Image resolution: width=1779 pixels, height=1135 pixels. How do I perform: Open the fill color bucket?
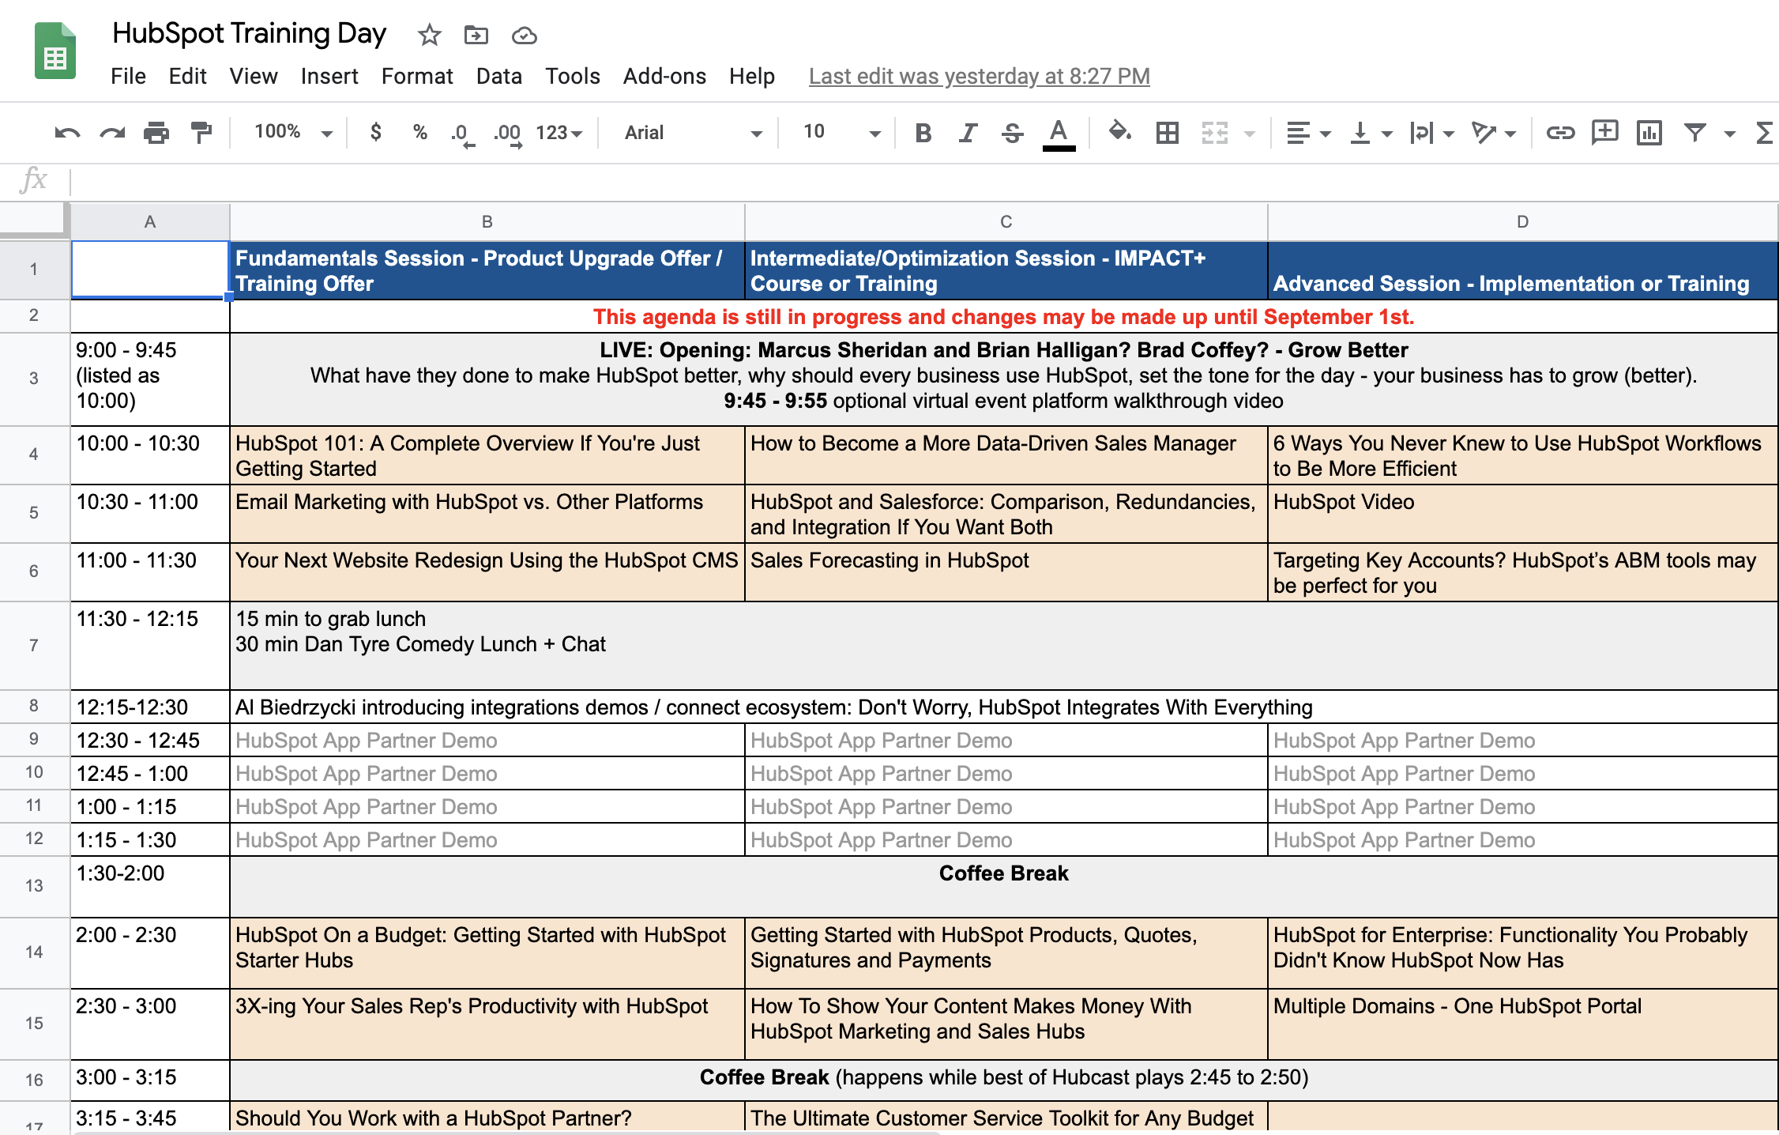pyautogui.click(x=1119, y=132)
